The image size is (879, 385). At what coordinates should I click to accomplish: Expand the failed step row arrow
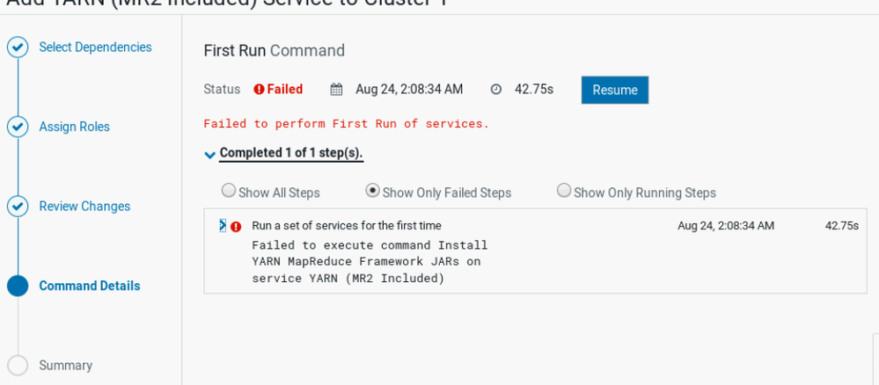click(223, 225)
